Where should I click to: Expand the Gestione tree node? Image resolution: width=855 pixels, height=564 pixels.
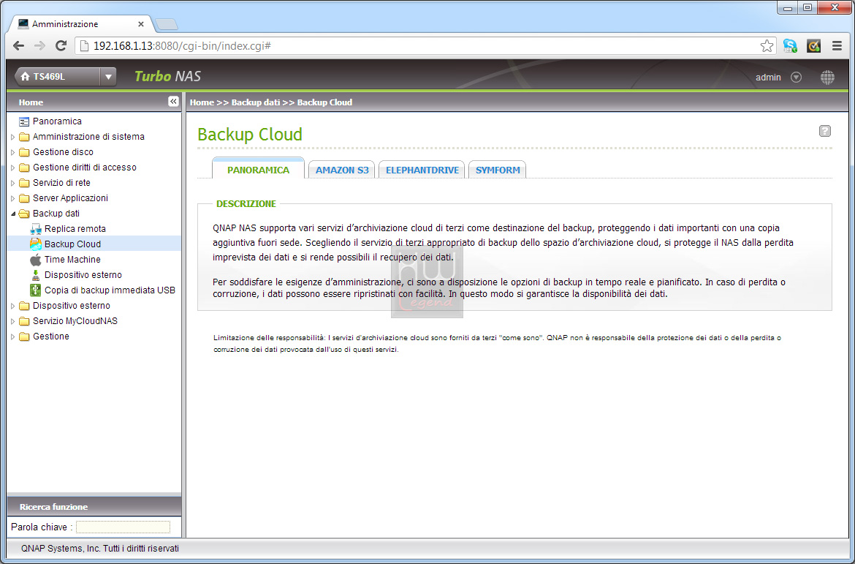coord(13,336)
